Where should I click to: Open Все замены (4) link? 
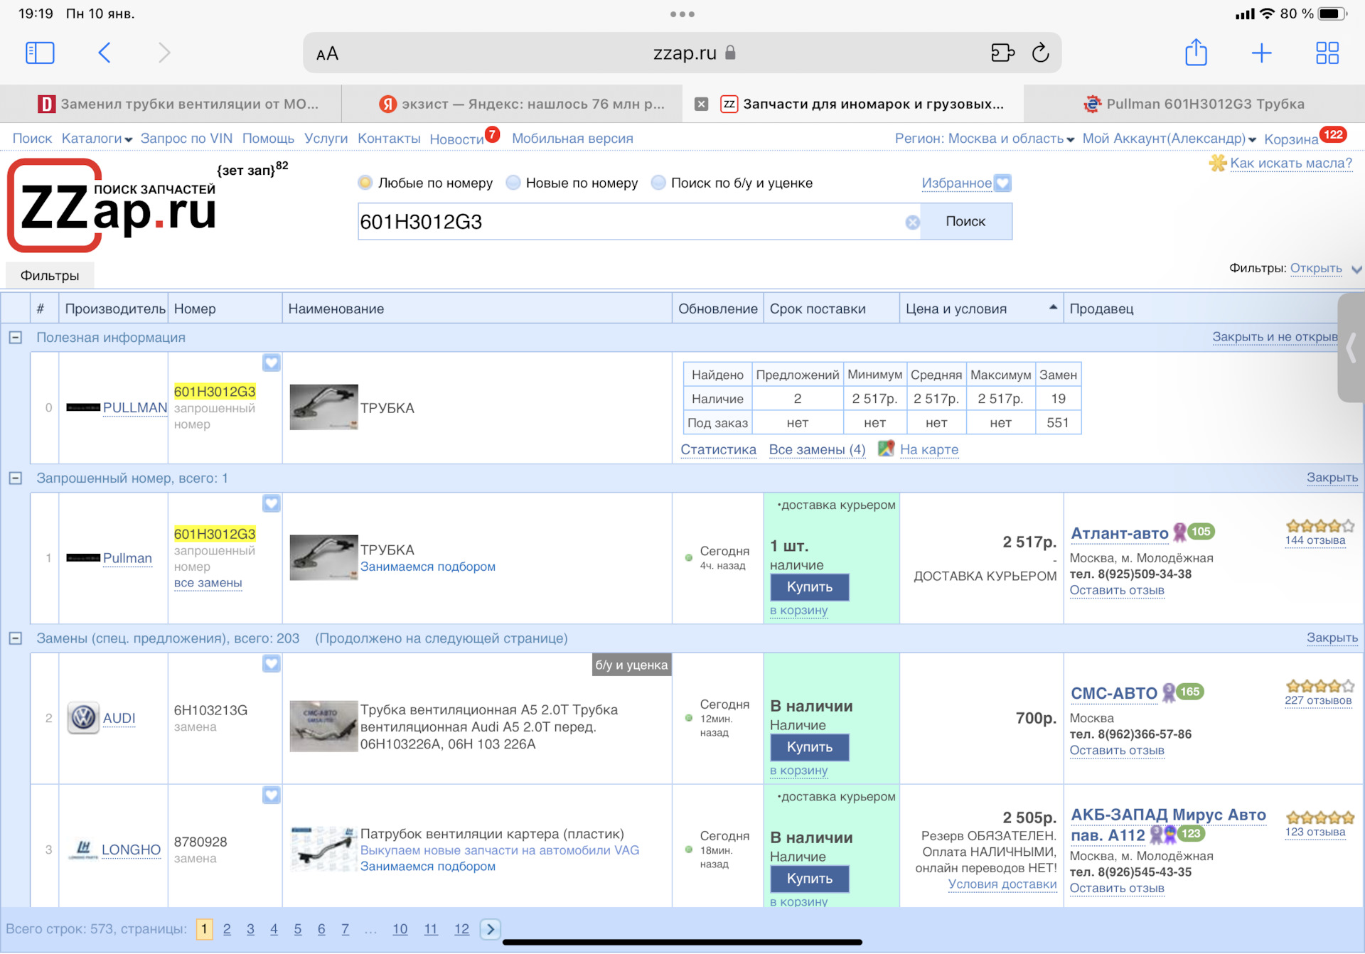pyautogui.click(x=817, y=449)
